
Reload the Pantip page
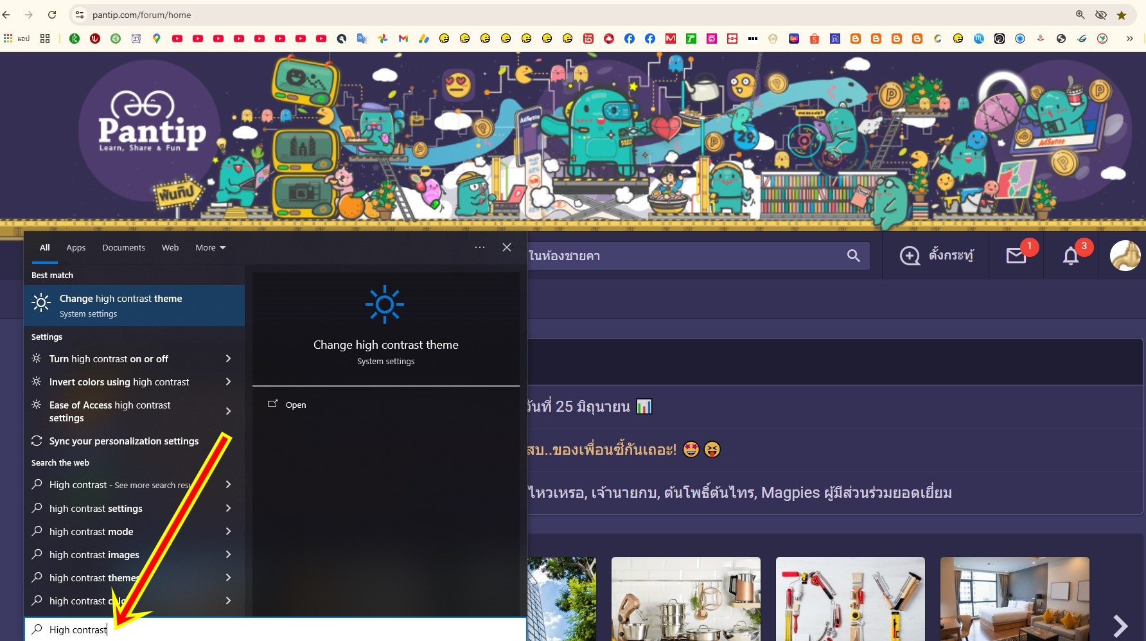53,15
